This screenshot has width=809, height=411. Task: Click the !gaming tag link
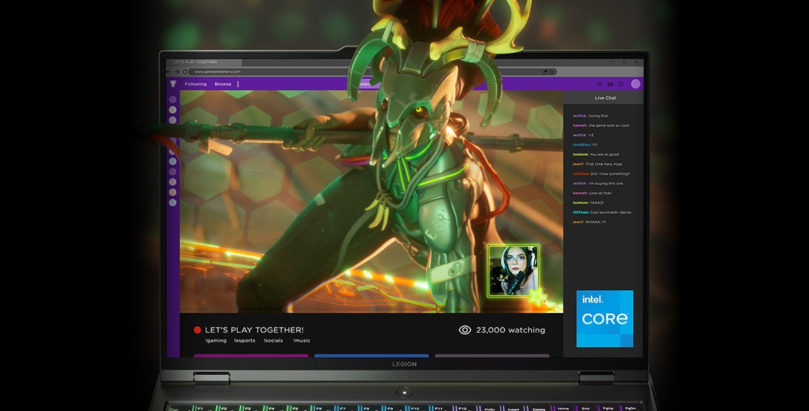tap(215, 341)
